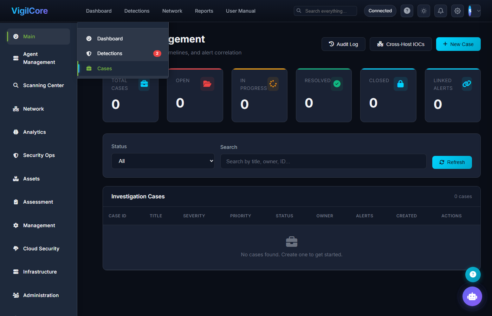
Task: Click the VigilCore logo
Action: 30,11
